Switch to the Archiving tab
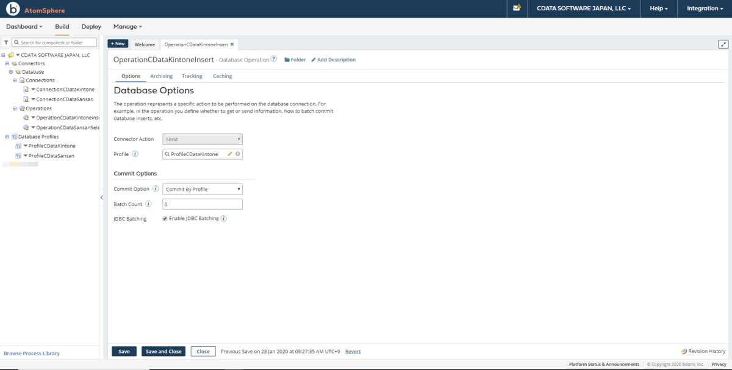Screen dimensions: 732x370 point(161,76)
